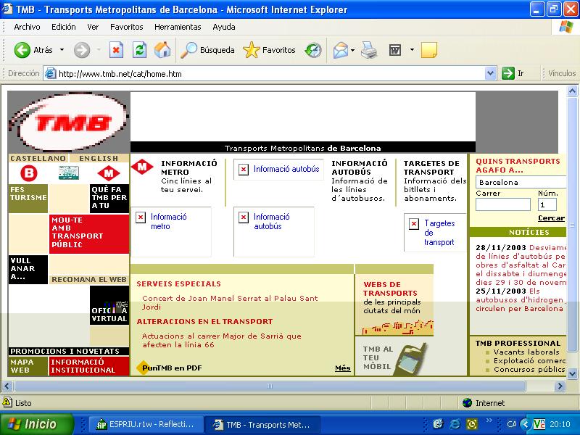Switch language to CASTELLANO
Viewport: 580px width, 435px height.
click(x=38, y=158)
